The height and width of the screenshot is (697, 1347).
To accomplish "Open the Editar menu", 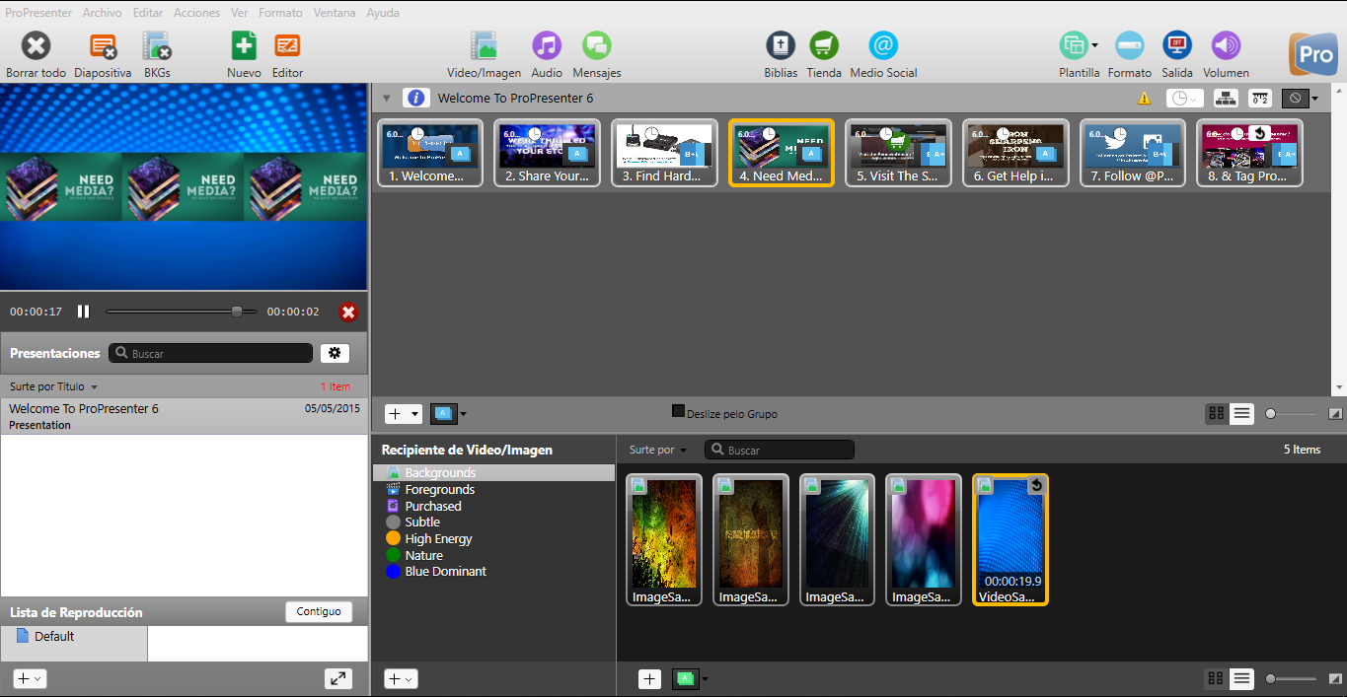I will pos(148,13).
